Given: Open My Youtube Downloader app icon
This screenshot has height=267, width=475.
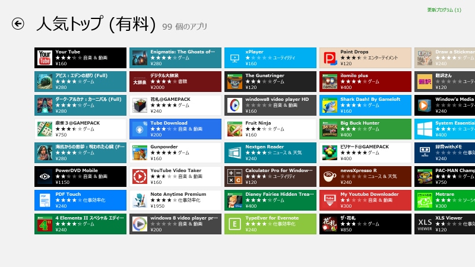Looking at the screenshot, I should pos(330,201).
